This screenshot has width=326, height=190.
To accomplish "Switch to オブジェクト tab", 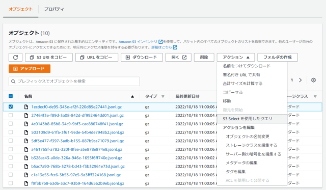I will pos(20,9).
